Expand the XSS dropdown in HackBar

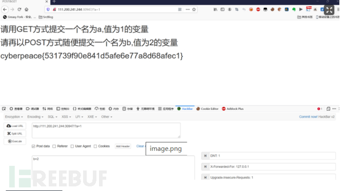click(x=66, y=117)
